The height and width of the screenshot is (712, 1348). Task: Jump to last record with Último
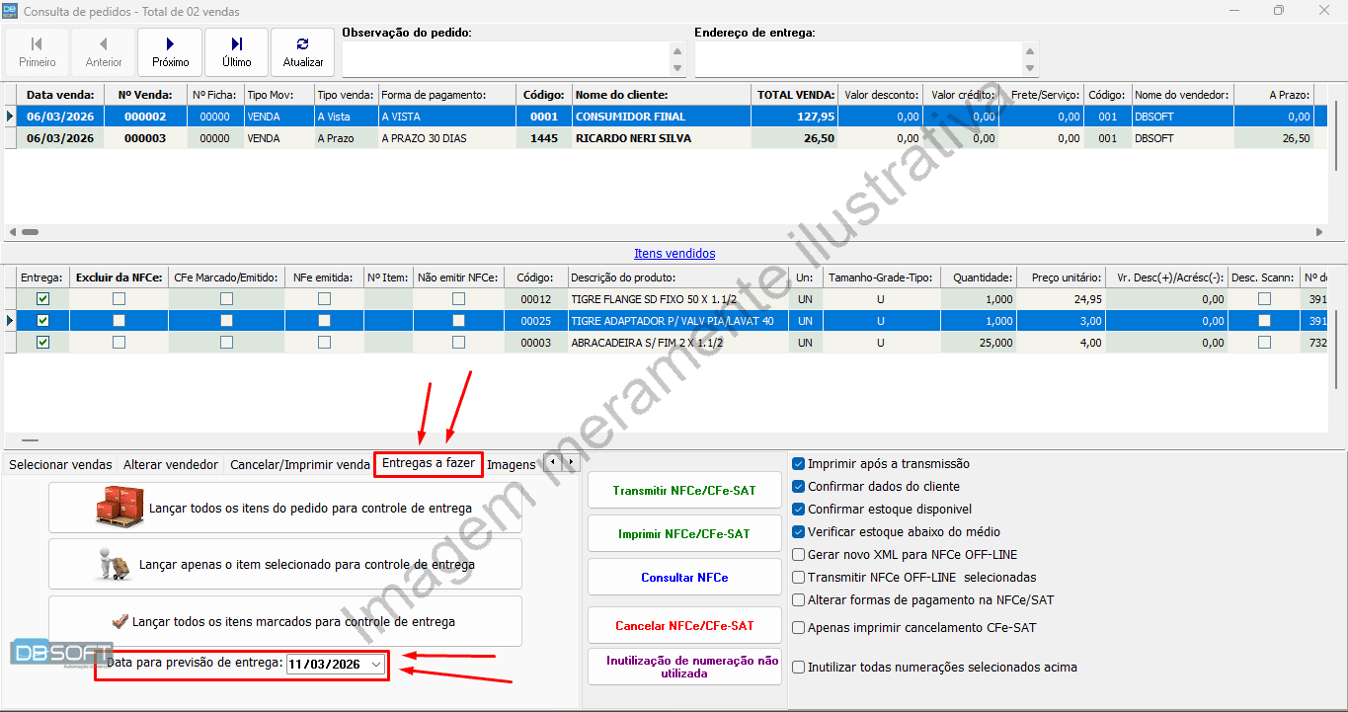pyautogui.click(x=236, y=52)
